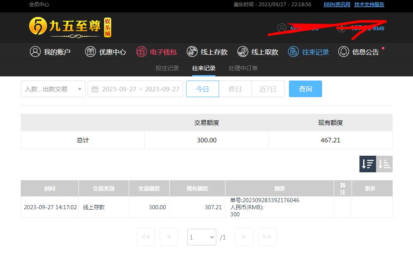Sort records in descending order

[x=368, y=164]
